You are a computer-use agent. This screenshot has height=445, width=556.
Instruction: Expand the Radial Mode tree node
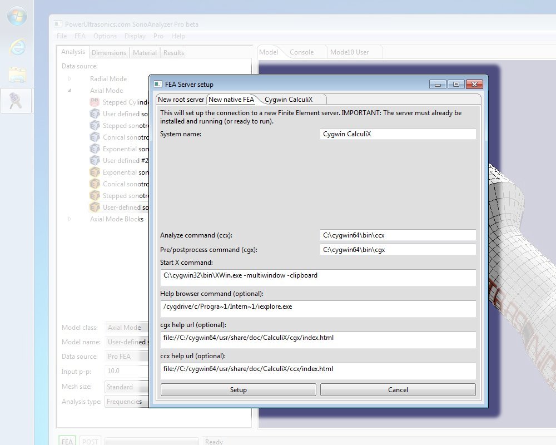click(x=70, y=79)
